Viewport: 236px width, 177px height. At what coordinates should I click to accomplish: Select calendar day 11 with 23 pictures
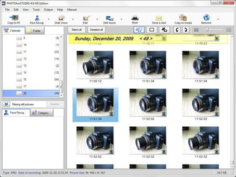(31, 52)
